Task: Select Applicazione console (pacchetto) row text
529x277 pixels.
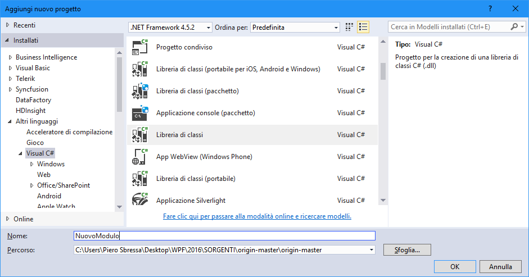Action: (x=205, y=113)
